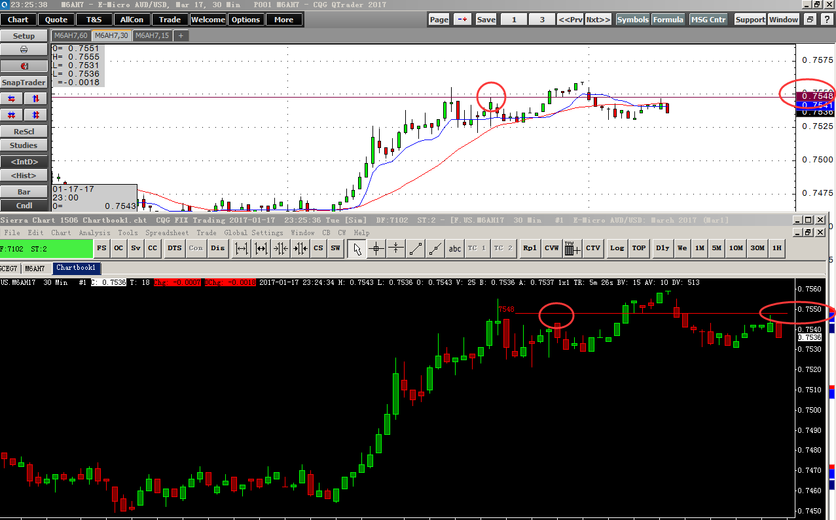836x520 pixels.
Task: Click the Dis disconnect toolbar button
Action: click(x=218, y=248)
